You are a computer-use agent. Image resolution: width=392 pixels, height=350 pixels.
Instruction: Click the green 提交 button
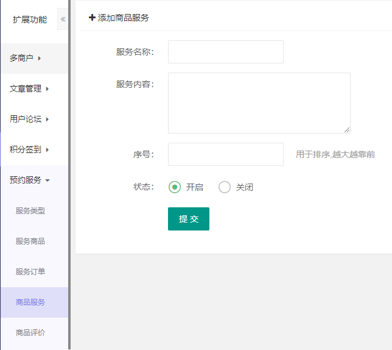[x=189, y=219]
